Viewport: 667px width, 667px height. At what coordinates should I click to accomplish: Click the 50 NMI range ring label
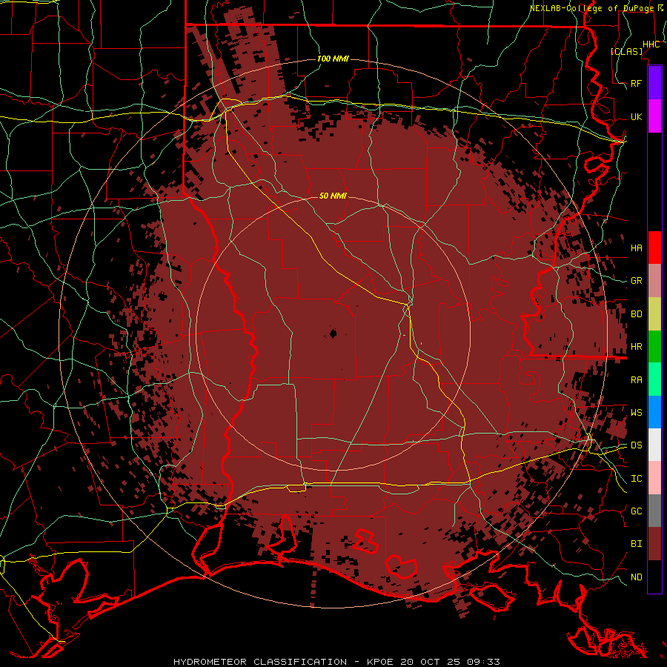point(333,196)
